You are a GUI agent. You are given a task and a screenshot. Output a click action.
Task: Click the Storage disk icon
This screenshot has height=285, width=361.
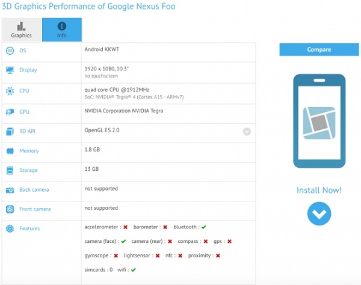tap(10, 170)
